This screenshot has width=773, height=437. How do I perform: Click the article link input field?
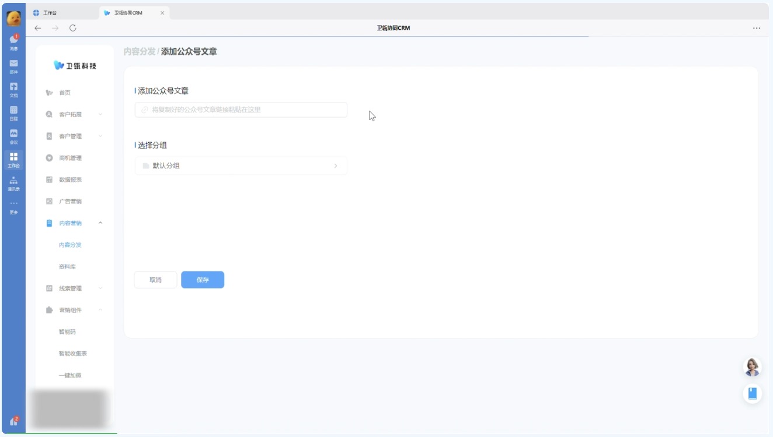pyautogui.click(x=241, y=110)
